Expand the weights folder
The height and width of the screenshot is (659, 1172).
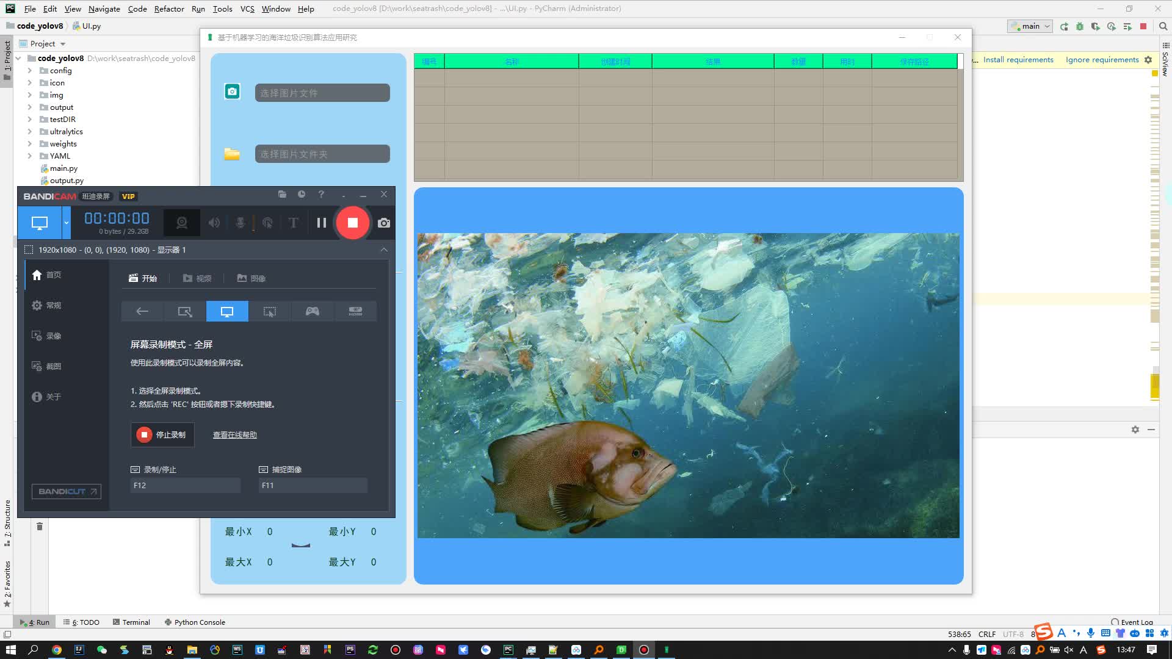click(29, 144)
